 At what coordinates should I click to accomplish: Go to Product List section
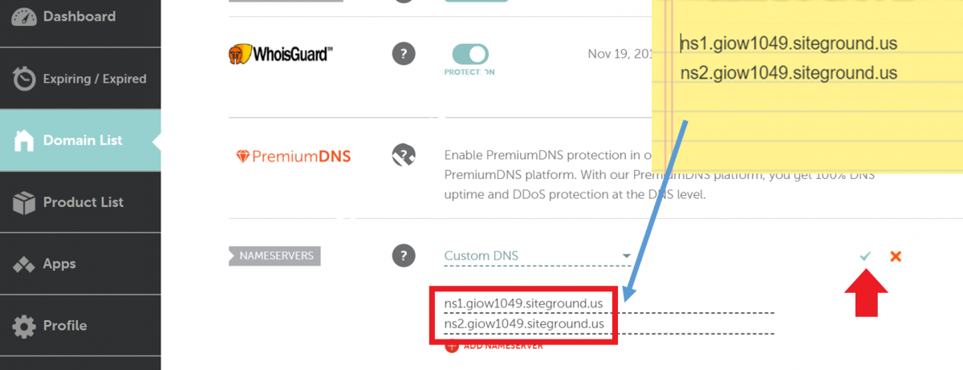click(83, 202)
